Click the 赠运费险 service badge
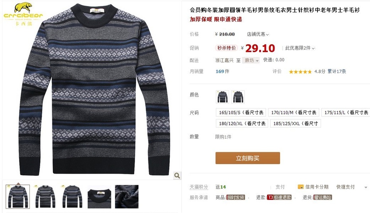Image resolution: width=370 pixels, height=213 pixels. (x=323, y=198)
